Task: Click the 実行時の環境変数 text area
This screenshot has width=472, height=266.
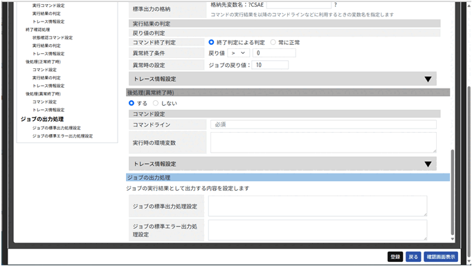Action: click(323, 142)
